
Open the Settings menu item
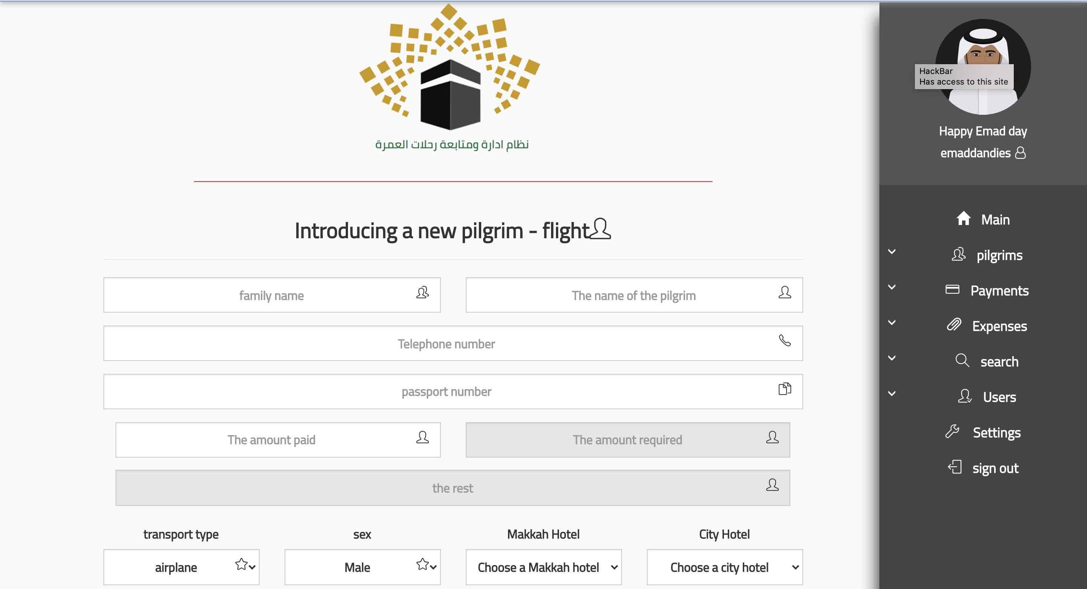[996, 432]
